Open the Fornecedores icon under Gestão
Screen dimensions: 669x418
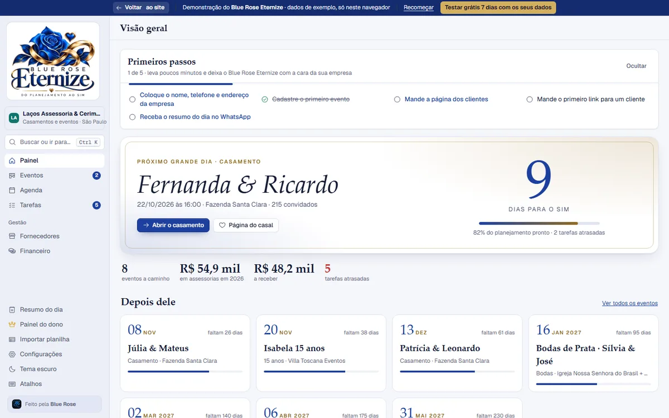tap(12, 236)
